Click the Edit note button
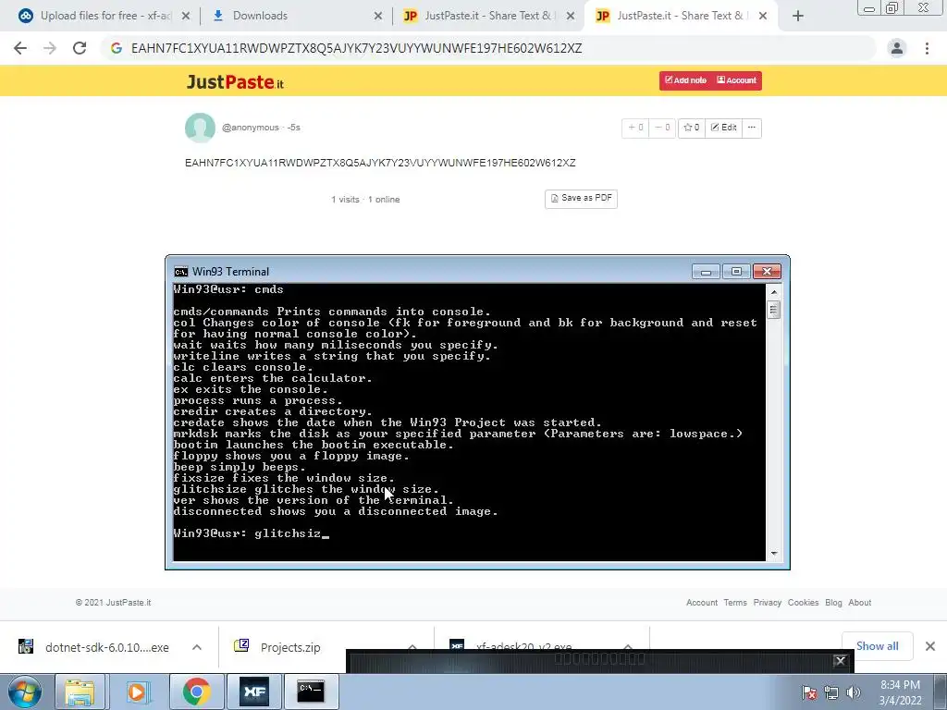This screenshot has width=947, height=710. click(x=723, y=128)
